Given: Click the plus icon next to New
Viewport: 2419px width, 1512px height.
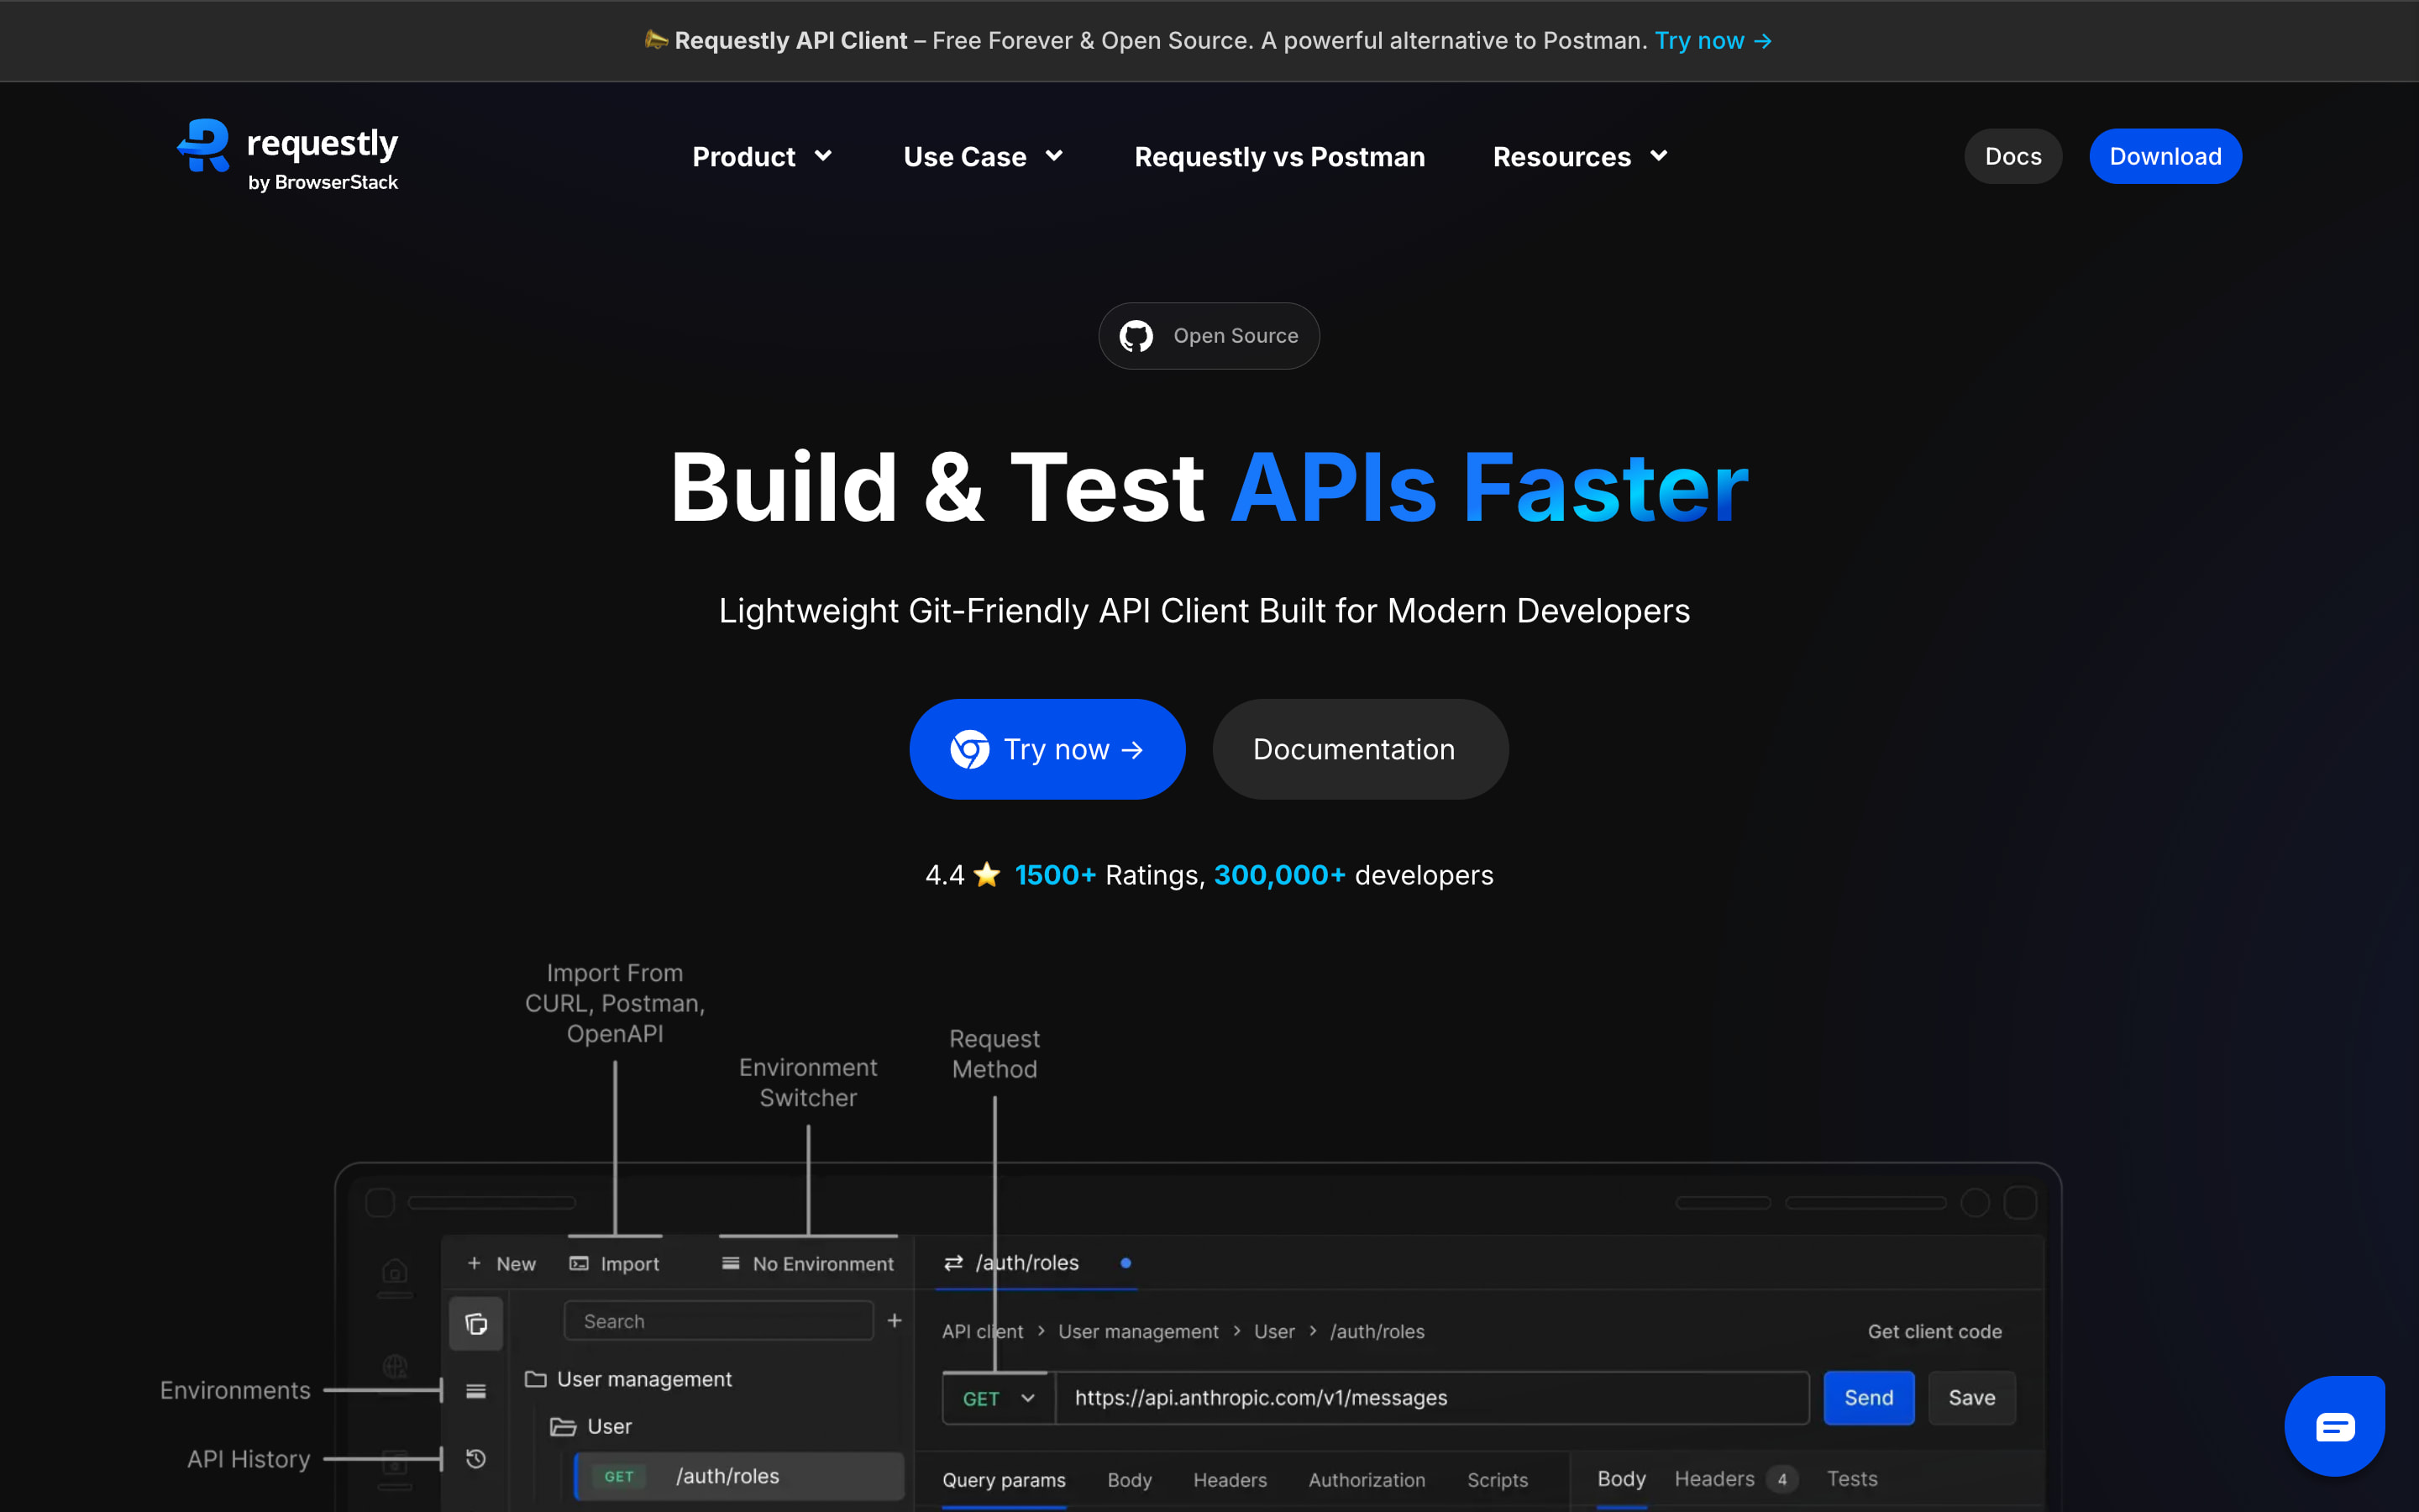Looking at the screenshot, I should pyautogui.click(x=475, y=1263).
